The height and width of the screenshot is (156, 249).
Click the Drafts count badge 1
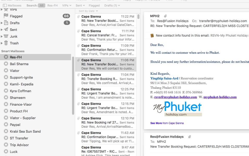[x=67, y=23]
